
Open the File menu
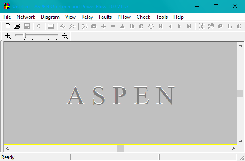[x=7, y=17]
